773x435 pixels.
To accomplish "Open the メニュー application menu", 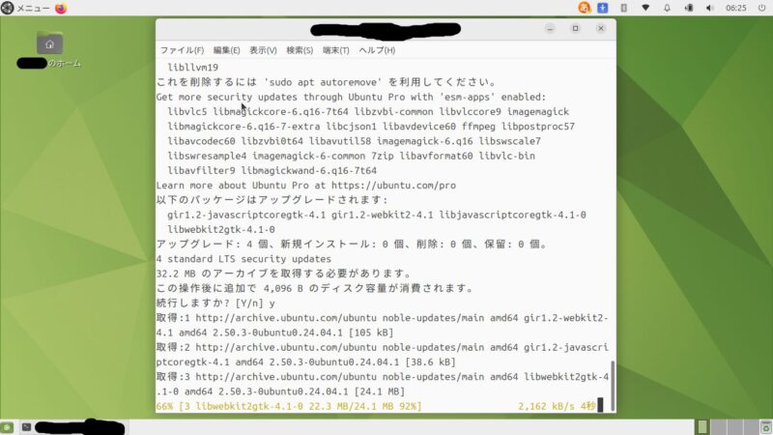I will pyautogui.click(x=26, y=8).
